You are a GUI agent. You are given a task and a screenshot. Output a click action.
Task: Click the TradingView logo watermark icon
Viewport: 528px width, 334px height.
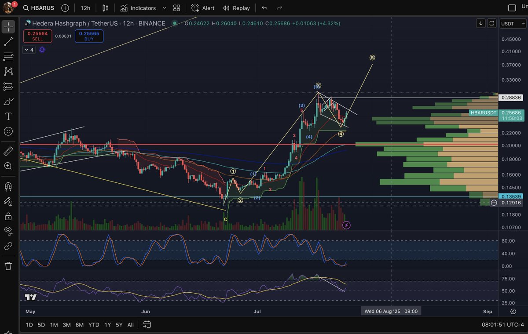(x=30, y=298)
